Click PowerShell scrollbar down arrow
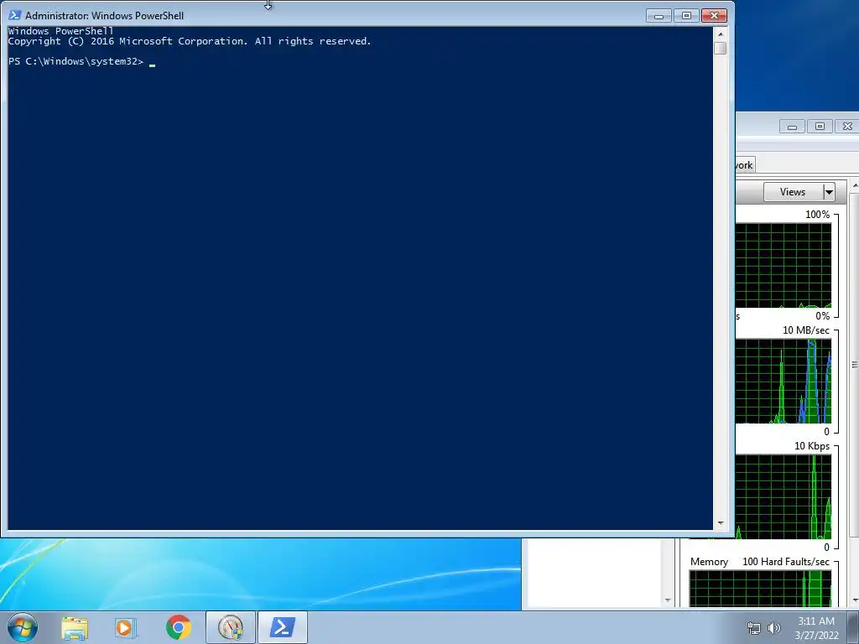This screenshot has height=644, width=859. point(721,523)
